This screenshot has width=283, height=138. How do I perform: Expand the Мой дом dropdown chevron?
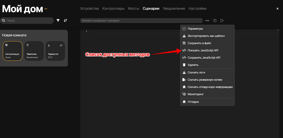pyautogui.click(x=46, y=9)
